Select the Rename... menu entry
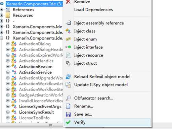This screenshot has width=172, height=129. (x=84, y=106)
